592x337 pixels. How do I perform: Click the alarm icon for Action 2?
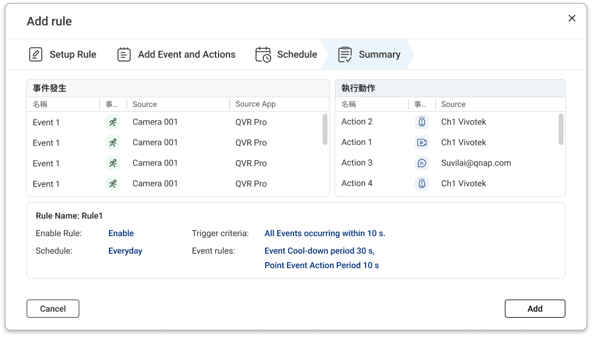(422, 122)
